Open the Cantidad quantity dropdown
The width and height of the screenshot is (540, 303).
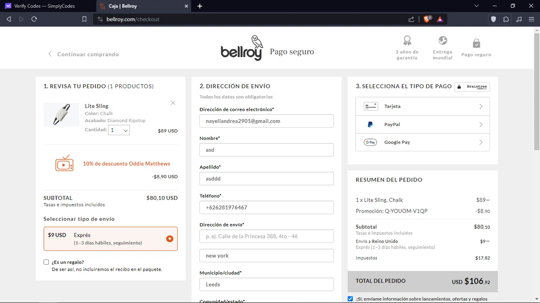[x=119, y=130]
